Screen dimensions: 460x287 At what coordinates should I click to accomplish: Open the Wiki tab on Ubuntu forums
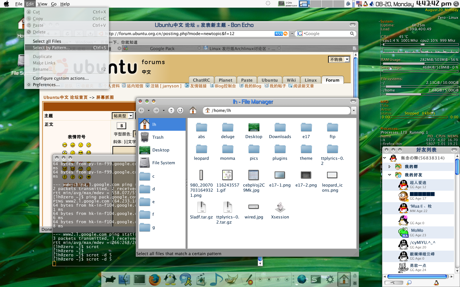pyautogui.click(x=291, y=80)
